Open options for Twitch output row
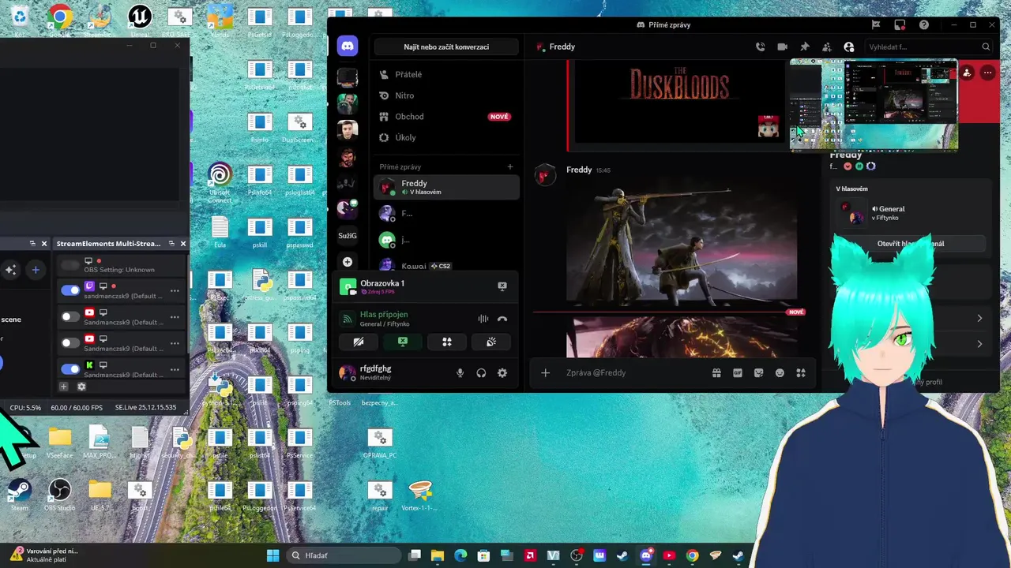Screen dimensions: 1011x568 (175, 290)
